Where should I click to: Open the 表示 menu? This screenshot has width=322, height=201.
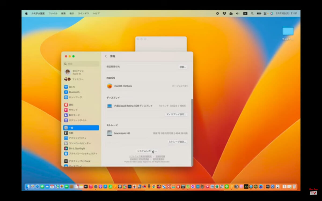click(72, 13)
